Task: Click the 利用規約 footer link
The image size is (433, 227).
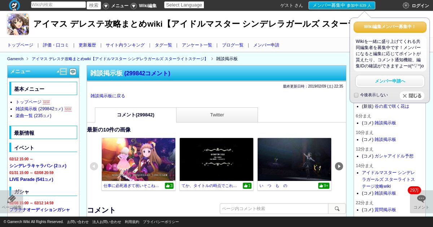Action: (132, 222)
